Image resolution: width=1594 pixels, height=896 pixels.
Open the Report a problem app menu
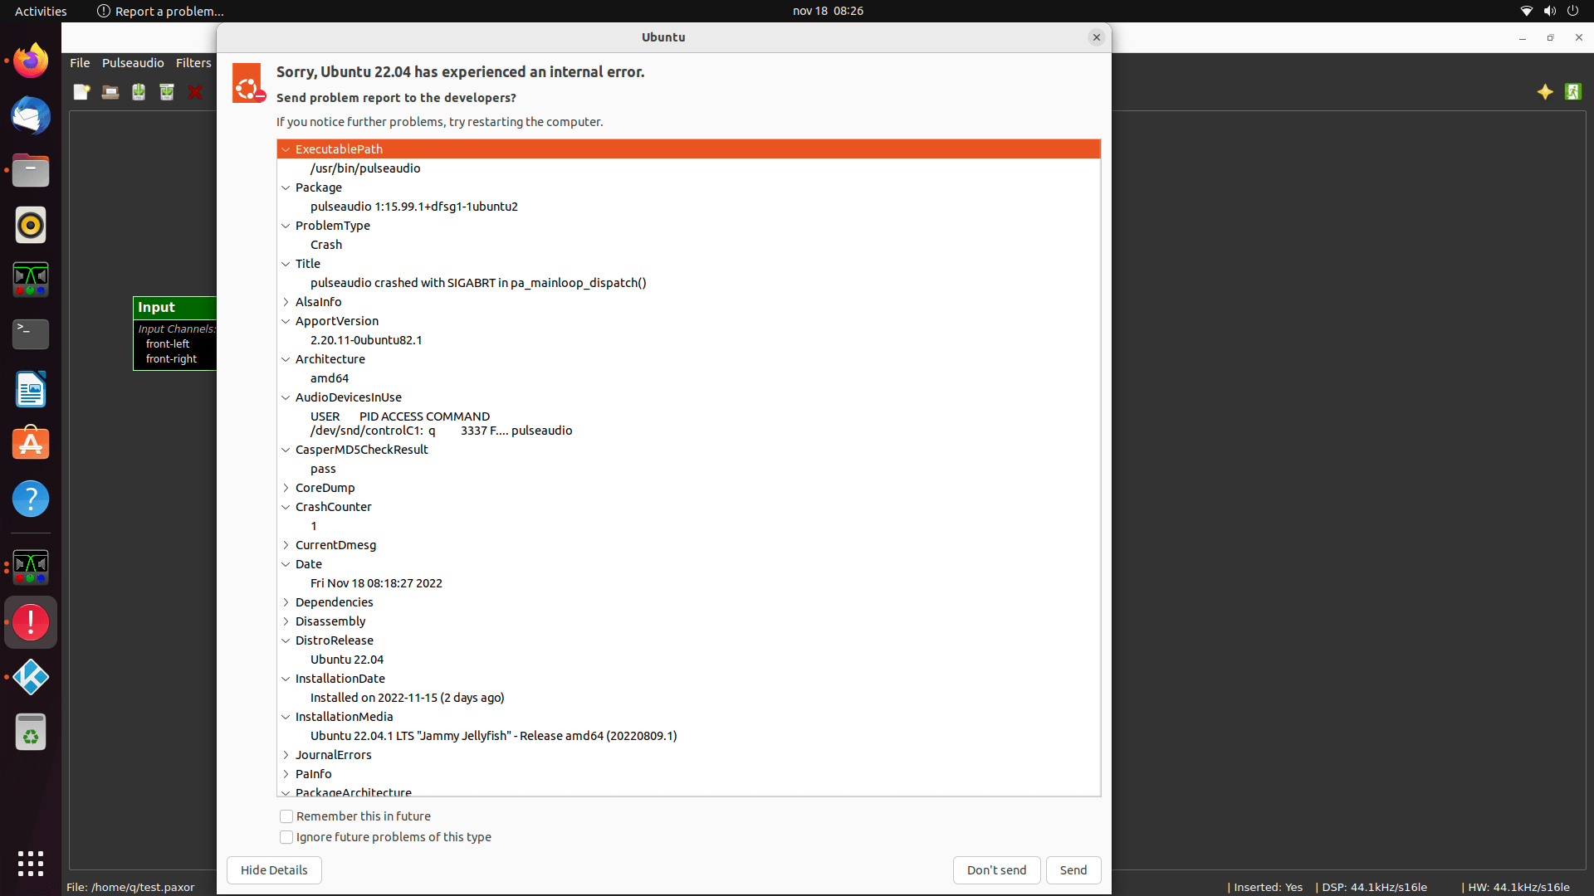point(160,11)
